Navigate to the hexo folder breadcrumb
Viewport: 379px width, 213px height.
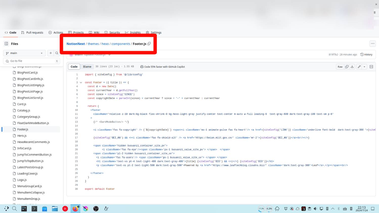[x=105, y=44]
